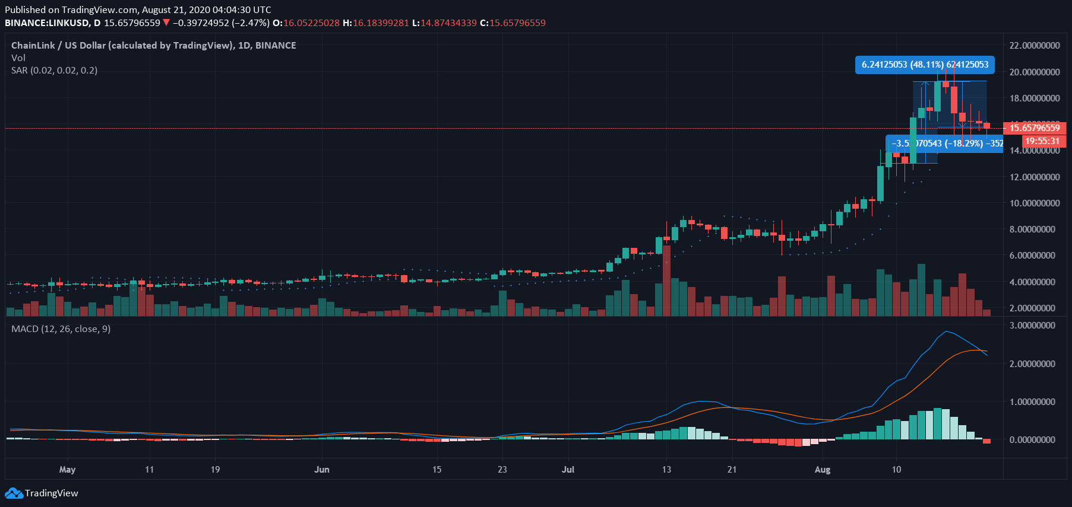Click the 13 date axis label
The width and height of the screenshot is (1072, 507).
(x=666, y=470)
